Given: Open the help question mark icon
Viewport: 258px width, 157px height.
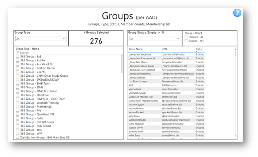Looking at the screenshot, I should pos(237,13).
